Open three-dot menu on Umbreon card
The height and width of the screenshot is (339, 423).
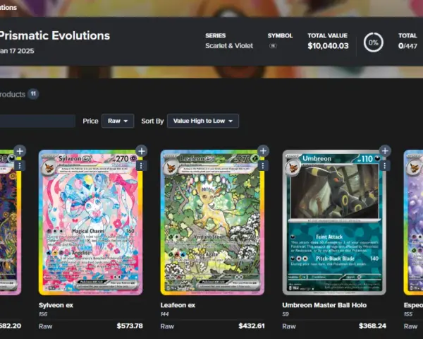(385, 166)
